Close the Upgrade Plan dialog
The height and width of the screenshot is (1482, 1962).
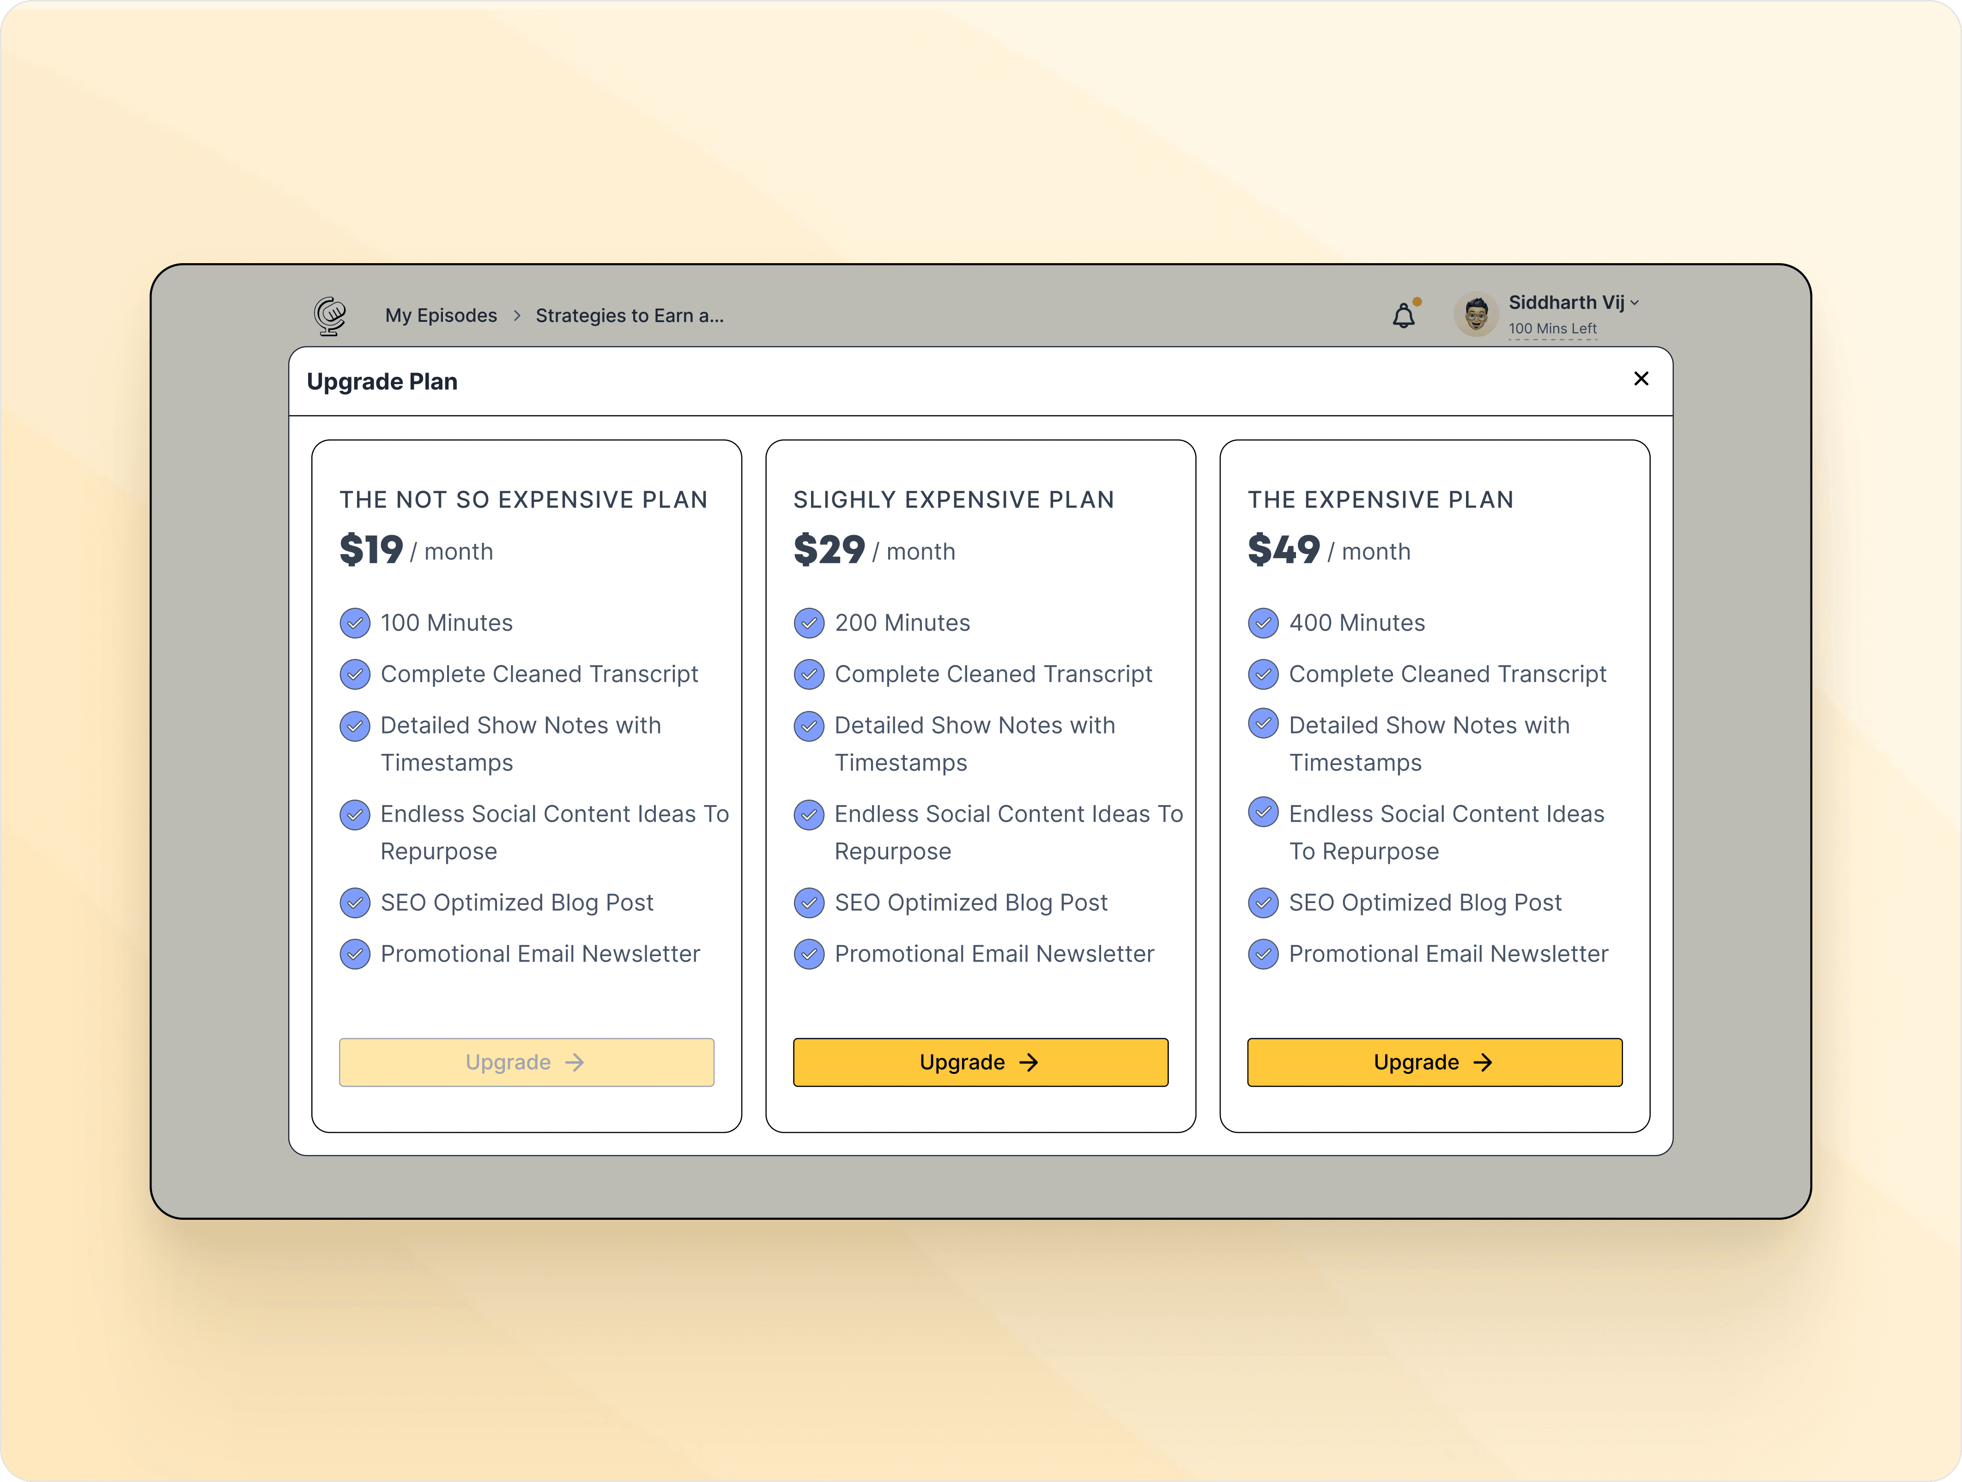tap(1641, 379)
